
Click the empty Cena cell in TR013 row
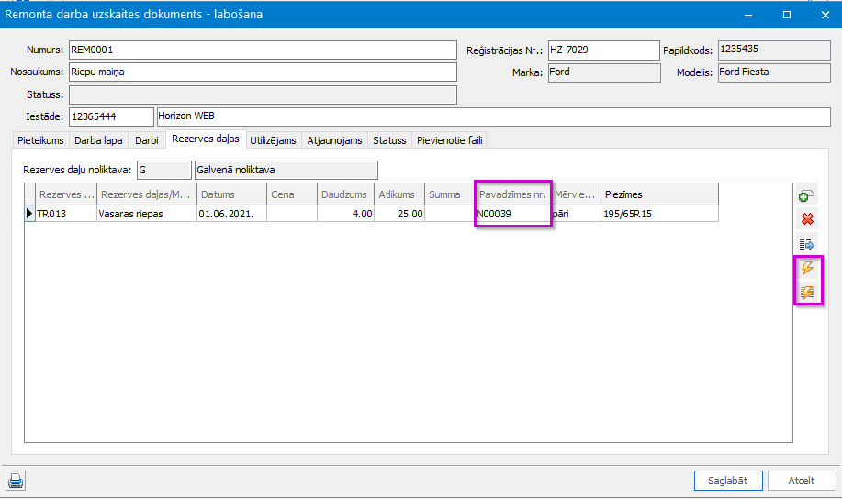[x=292, y=214]
